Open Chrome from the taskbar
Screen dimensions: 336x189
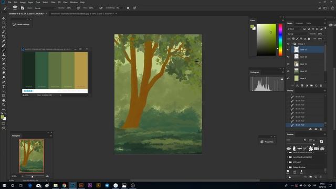tap(64, 185)
